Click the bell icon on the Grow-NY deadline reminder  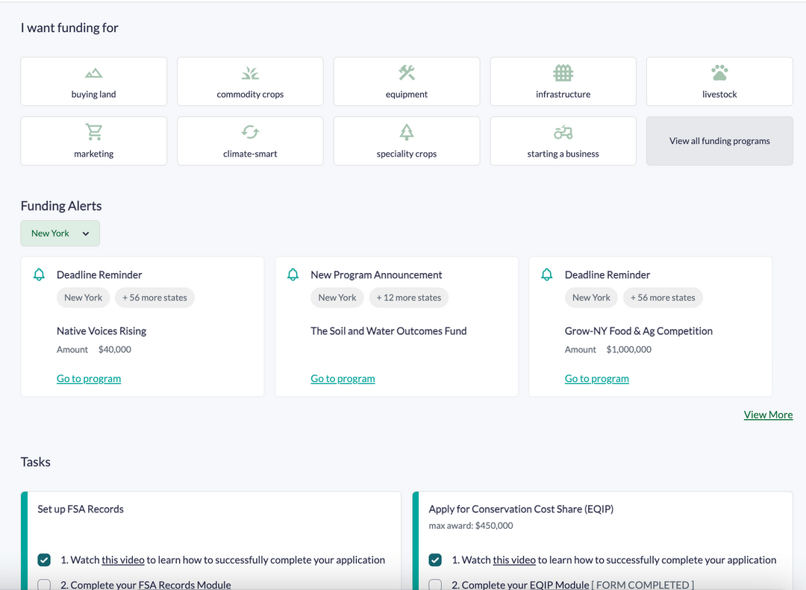547,274
